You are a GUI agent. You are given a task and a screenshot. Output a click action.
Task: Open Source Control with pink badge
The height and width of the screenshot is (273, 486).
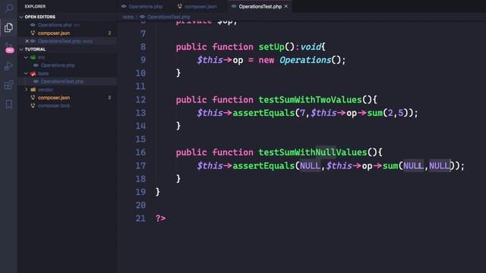click(9, 48)
